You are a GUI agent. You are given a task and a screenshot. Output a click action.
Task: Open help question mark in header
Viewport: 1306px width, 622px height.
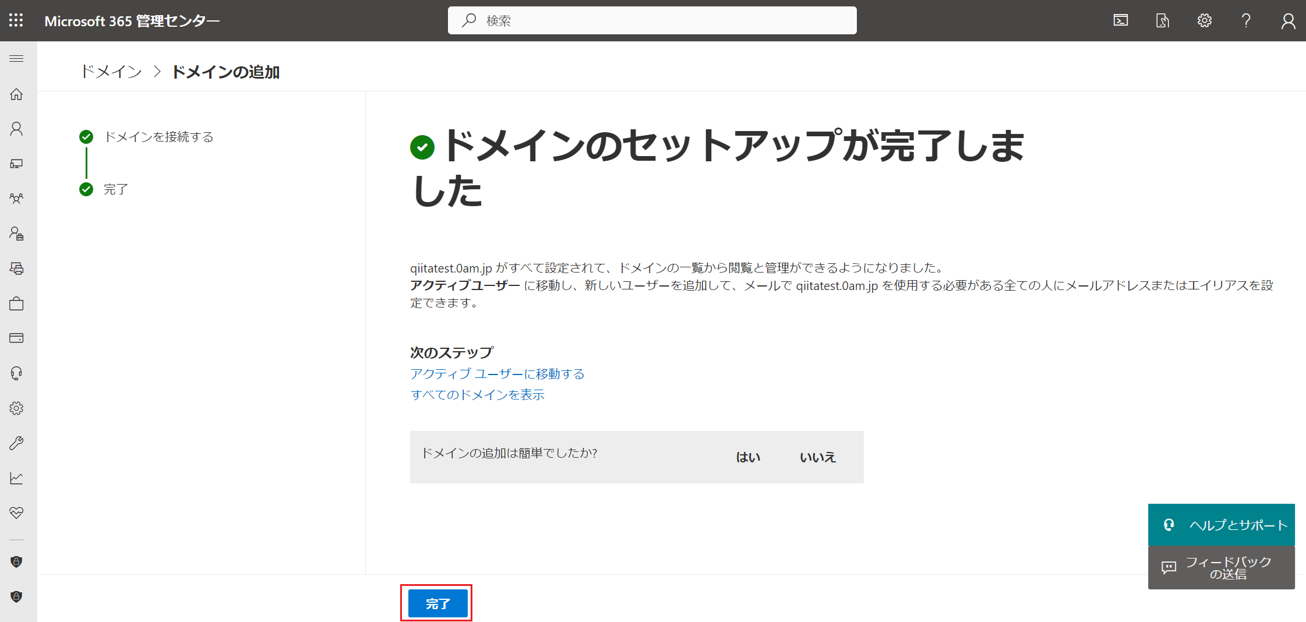1246,20
